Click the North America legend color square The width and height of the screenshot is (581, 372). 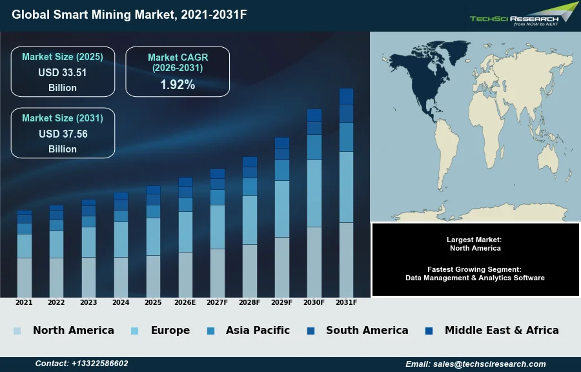17,331
